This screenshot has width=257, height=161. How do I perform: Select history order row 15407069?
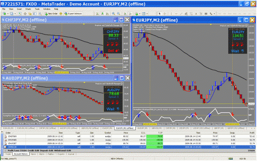[x=130, y=136]
